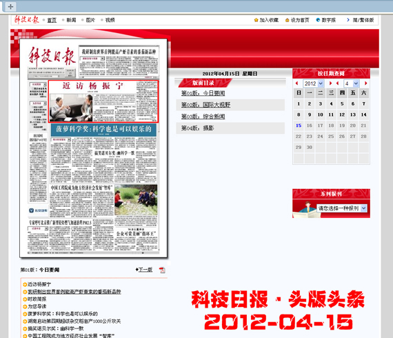
Task: Open the 新闻 menu item
Action: tap(71, 20)
